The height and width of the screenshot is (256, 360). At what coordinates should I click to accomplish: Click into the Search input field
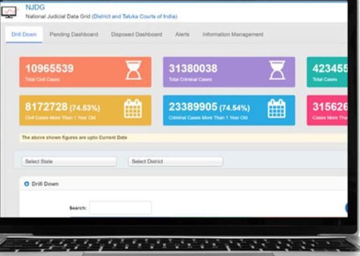click(x=120, y=208)
